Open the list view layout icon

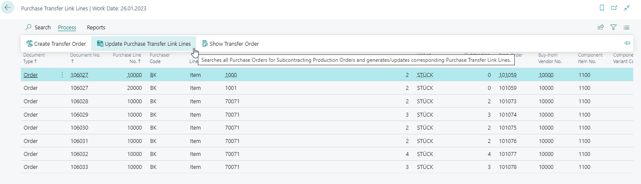point(627,27)
